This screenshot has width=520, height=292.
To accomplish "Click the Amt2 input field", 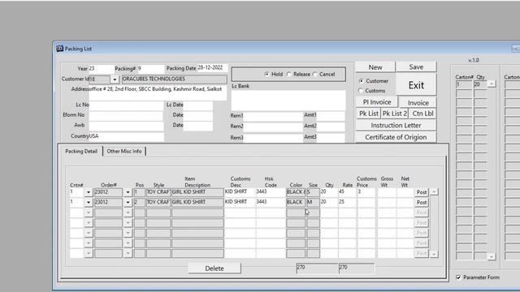I will click(331, 127).
